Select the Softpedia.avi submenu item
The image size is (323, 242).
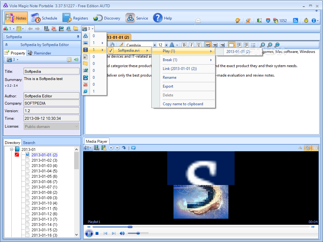[129, 50]
